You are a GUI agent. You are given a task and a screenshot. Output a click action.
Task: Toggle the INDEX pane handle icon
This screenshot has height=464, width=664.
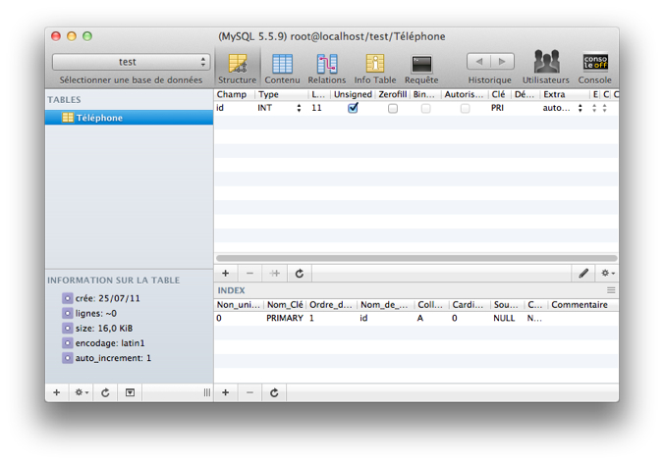click(x=611, y=290)
